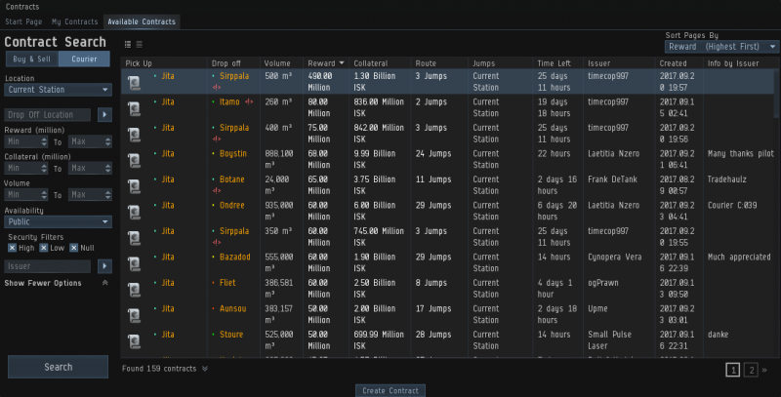Screen dimensions: 781x397
Task: Uncheck the High security filter
Action: (13, 249)
